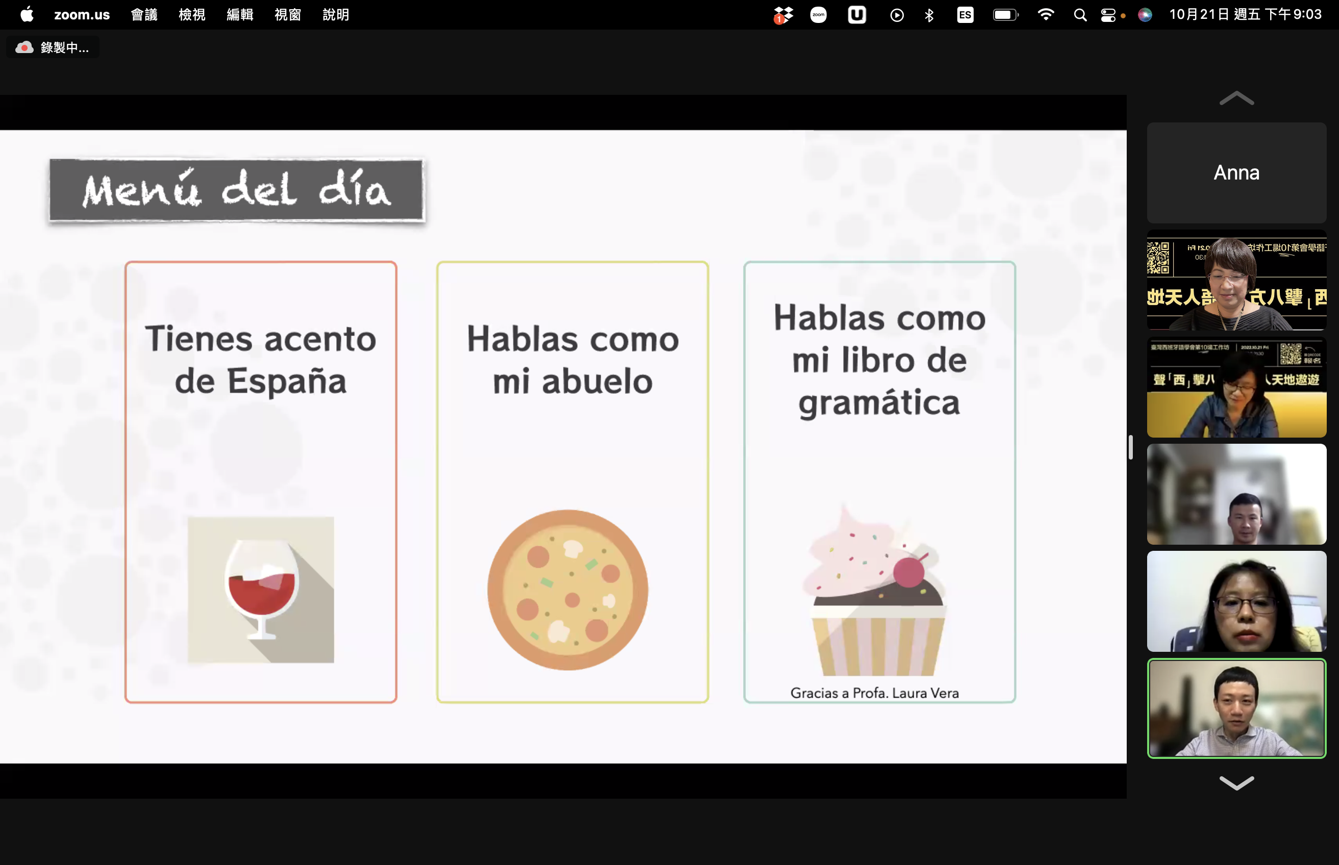Click the Zoom status icon in menu bar
Viewport: 1339px width, 865px height.
(x=818, y=15)
